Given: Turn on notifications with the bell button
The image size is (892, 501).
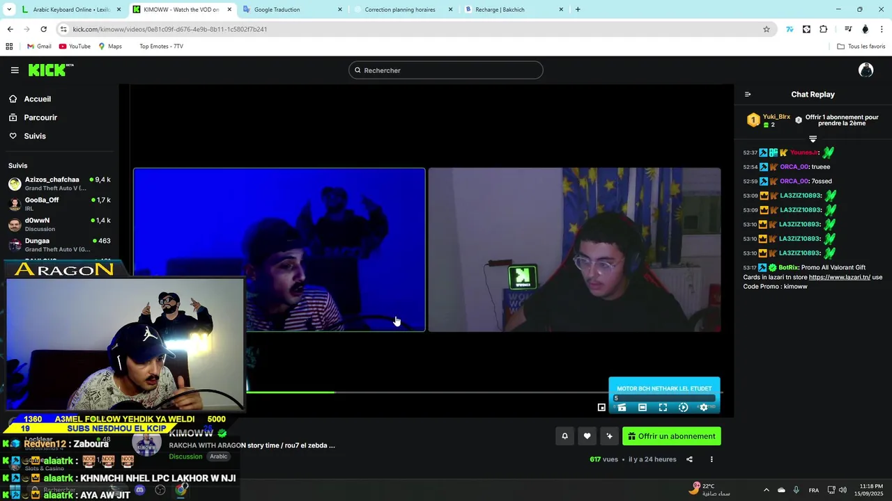Looking at the screenshot, I should [x=564, y=436].
